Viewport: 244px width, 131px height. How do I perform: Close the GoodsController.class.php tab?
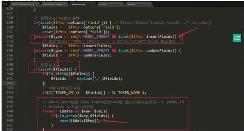coord(37,4)
